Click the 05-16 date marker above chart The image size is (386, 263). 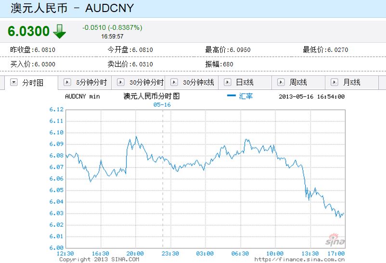click(162, 104)
